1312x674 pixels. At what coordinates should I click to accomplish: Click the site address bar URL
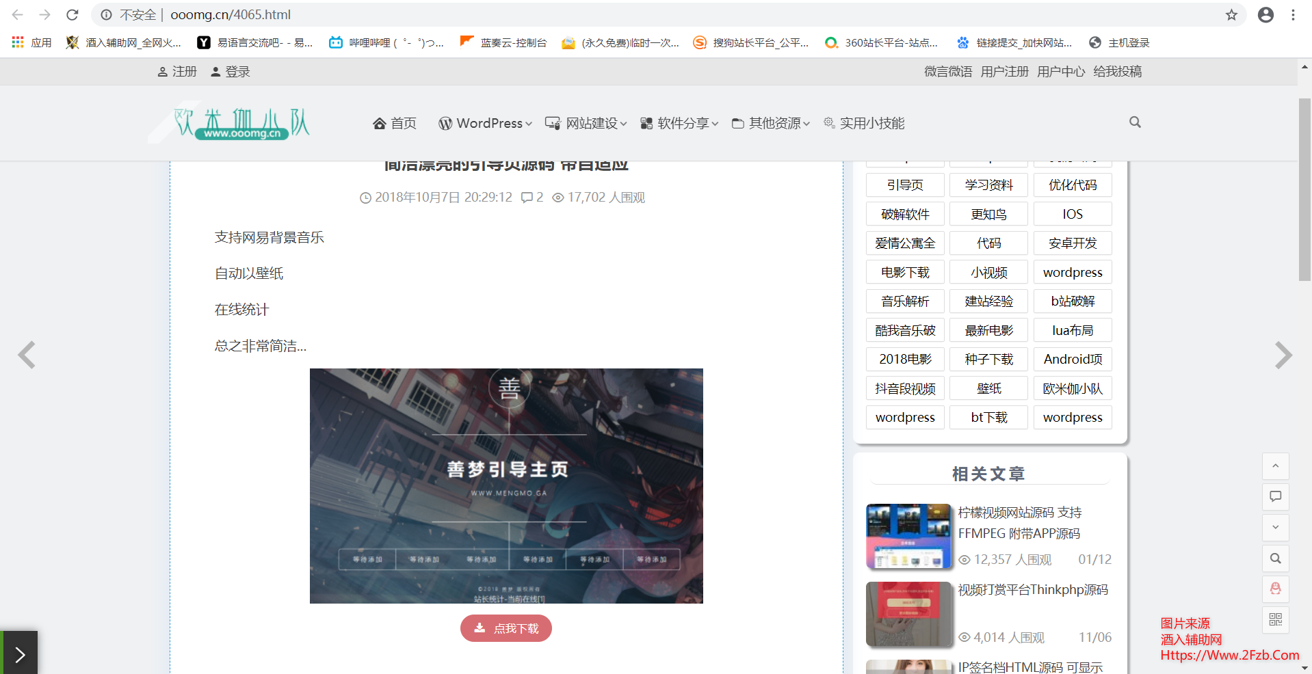tap(231, 14)
